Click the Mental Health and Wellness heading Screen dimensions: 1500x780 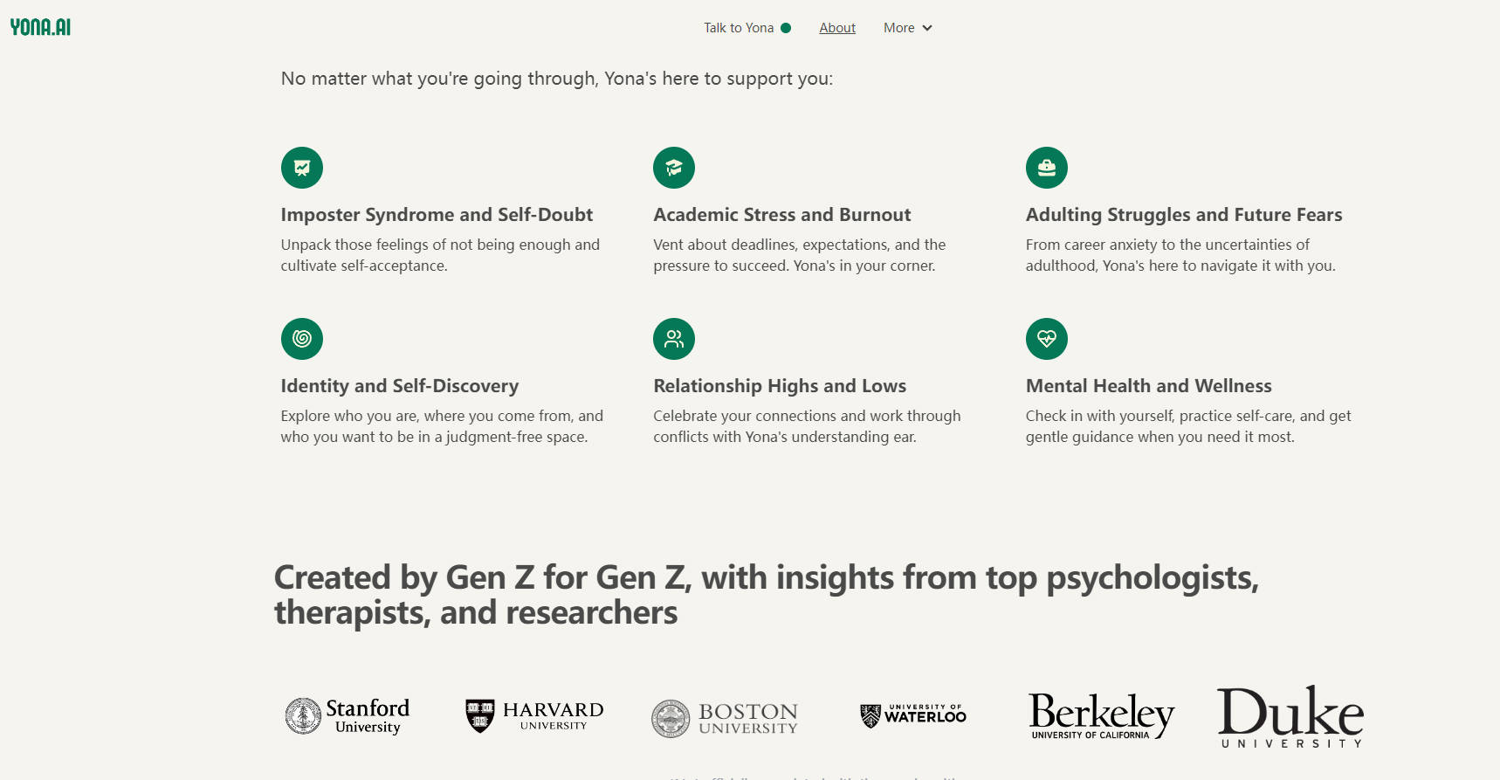[x=1148, y=386]
